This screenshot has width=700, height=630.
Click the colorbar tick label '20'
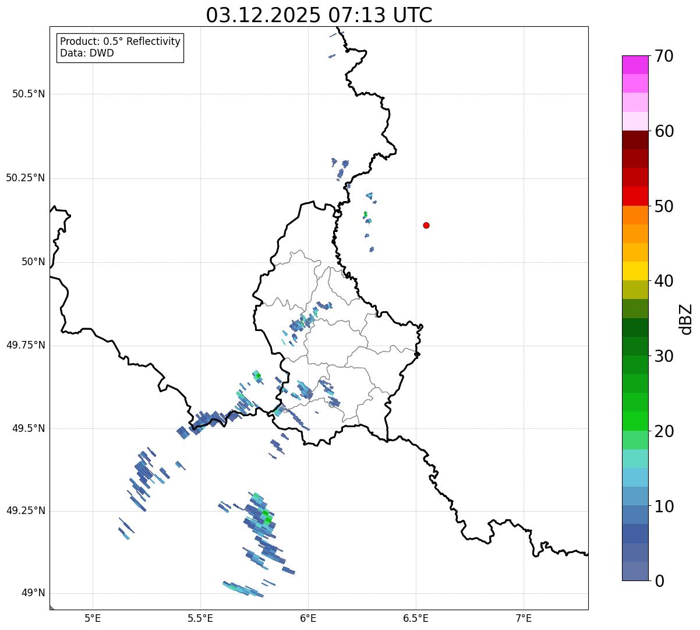664,431
